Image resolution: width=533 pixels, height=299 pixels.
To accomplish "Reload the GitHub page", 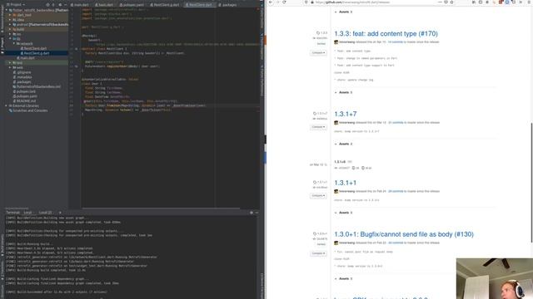I will point(284,2).
